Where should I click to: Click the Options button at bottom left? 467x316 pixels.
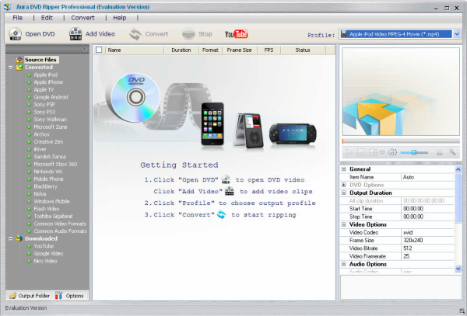tap(70, 296)
